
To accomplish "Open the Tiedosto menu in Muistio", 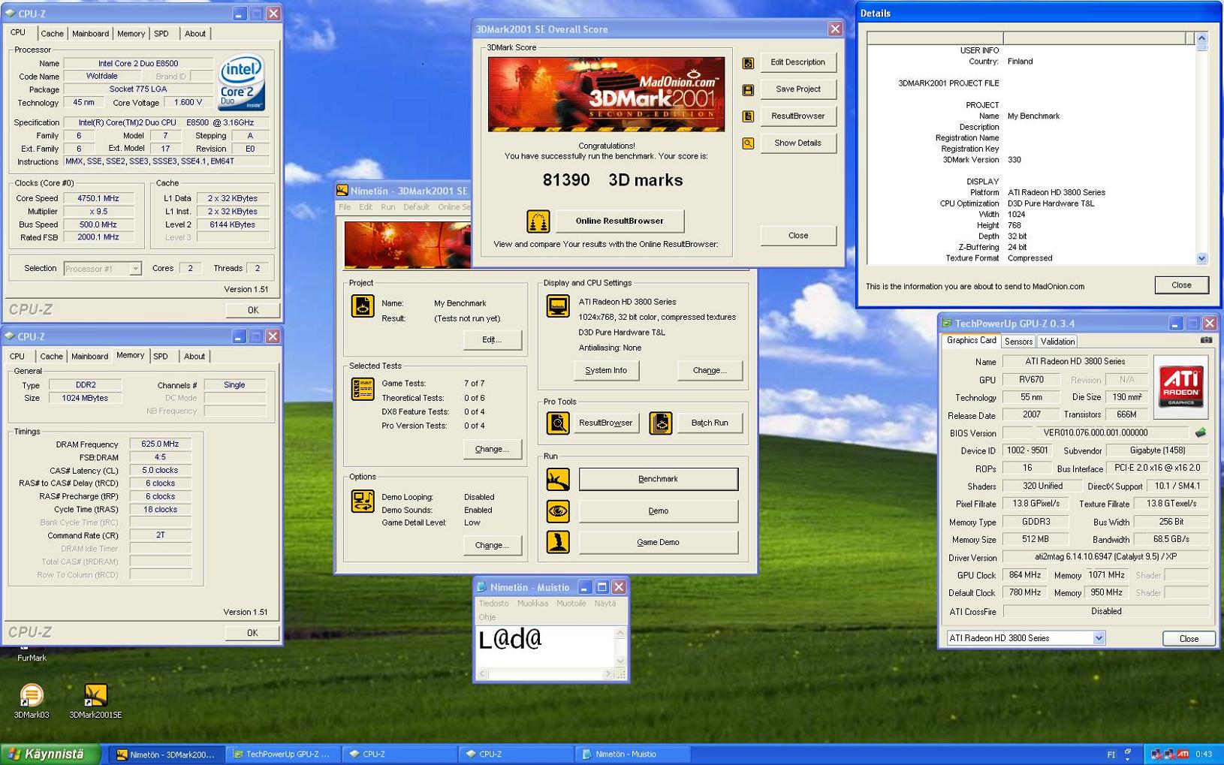I will point(493,604).
